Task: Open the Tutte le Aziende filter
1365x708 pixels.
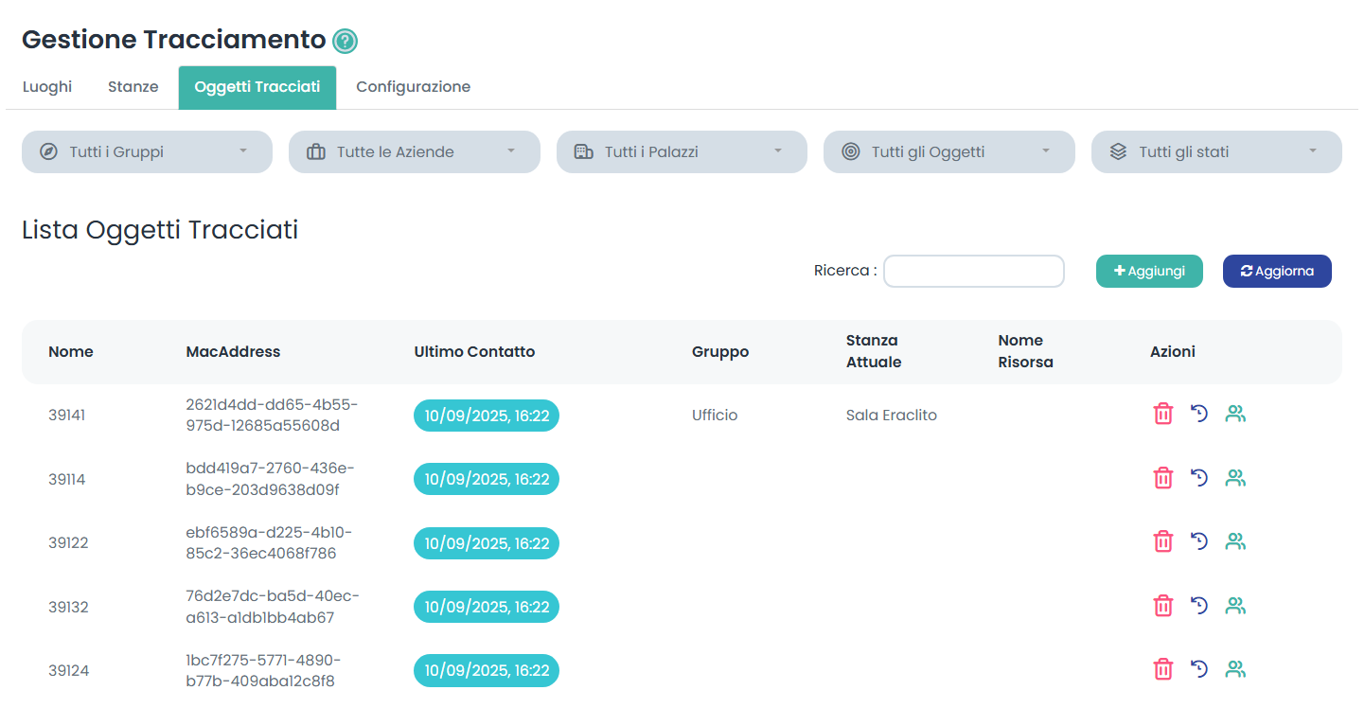Action: 414,151
